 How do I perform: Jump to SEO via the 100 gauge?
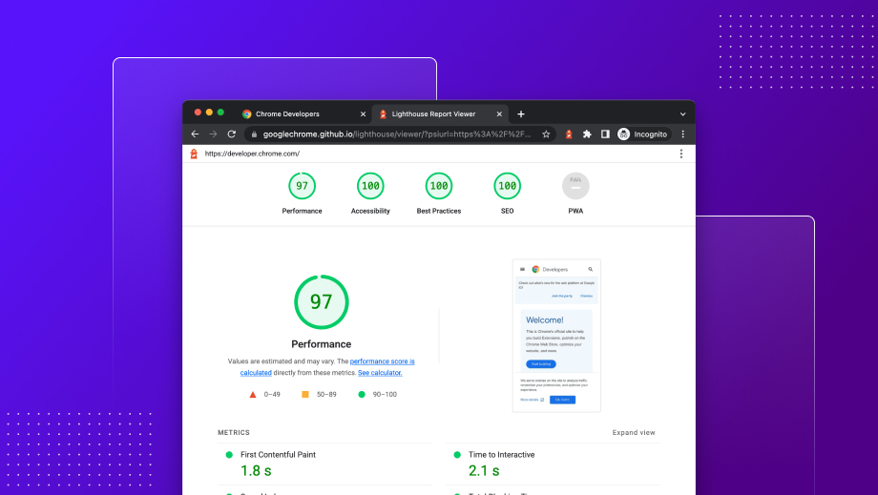(507, 186)
